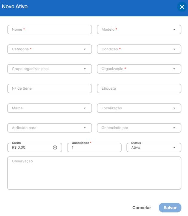Viewport: 188px width, 216px height.
Task: Focus the Nº de Série field
Action: coord(49,88)
